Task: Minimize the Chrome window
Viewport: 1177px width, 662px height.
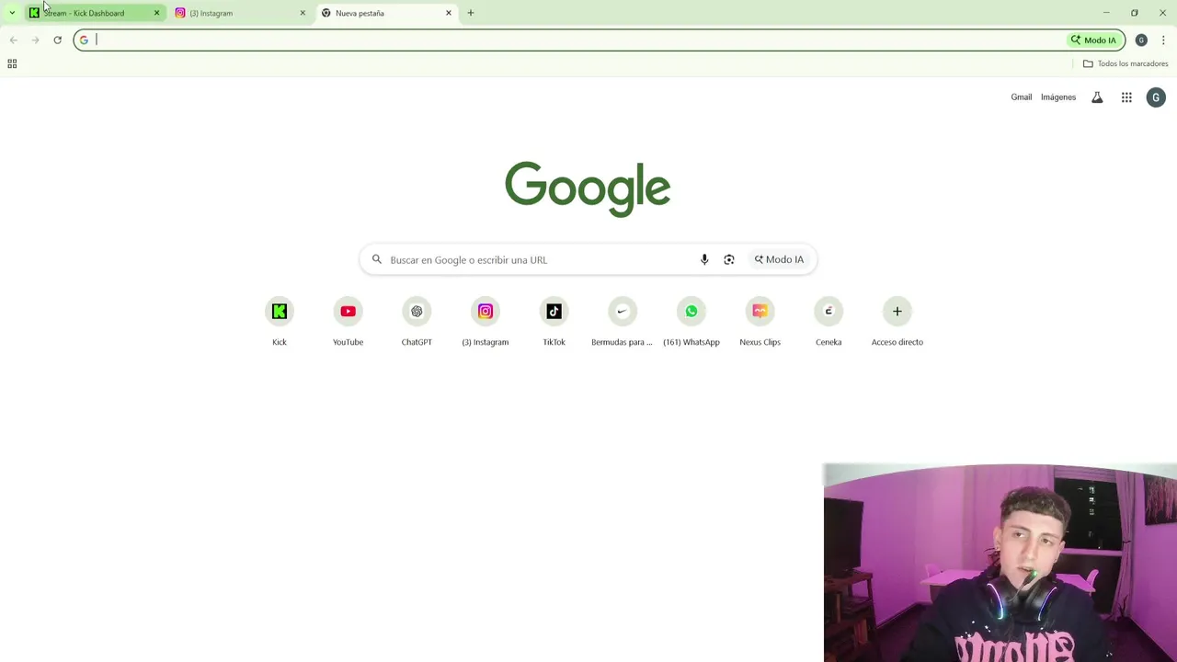Action: coord(1106,13)
